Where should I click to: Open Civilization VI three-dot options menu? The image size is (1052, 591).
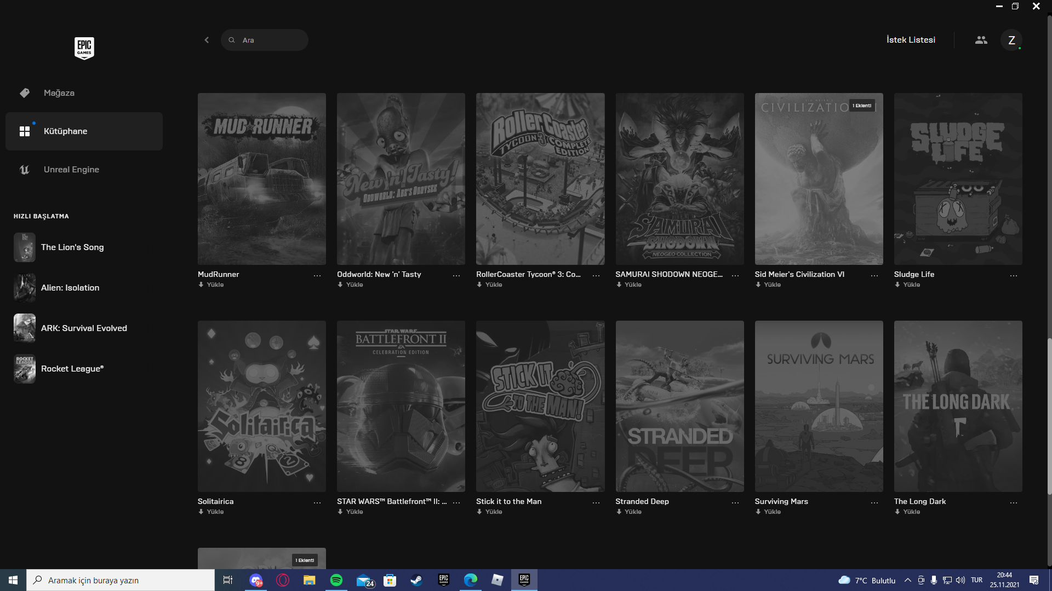874,276
